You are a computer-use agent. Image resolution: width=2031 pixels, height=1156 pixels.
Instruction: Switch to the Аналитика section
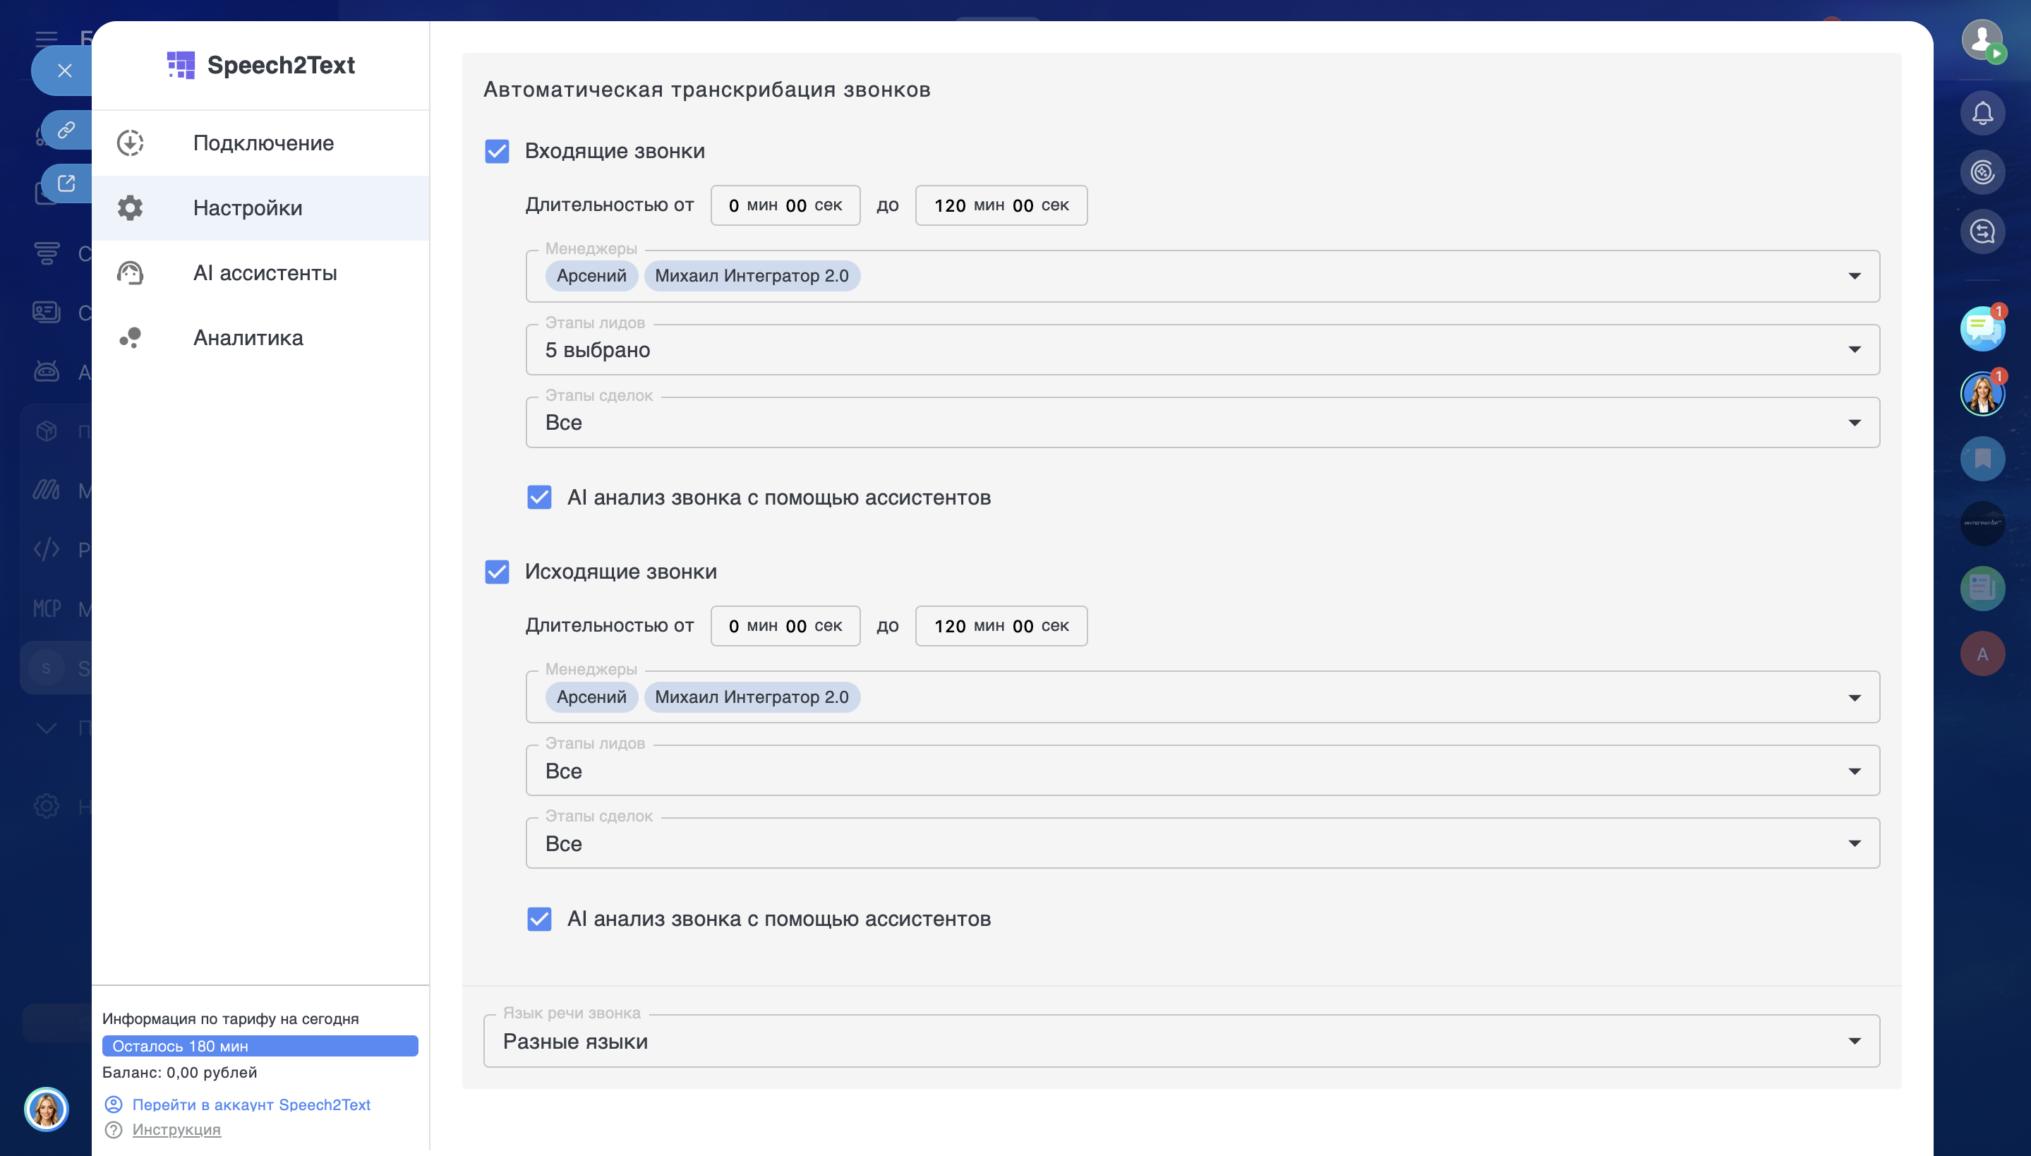pyautogui.click(x=248, y=337)
